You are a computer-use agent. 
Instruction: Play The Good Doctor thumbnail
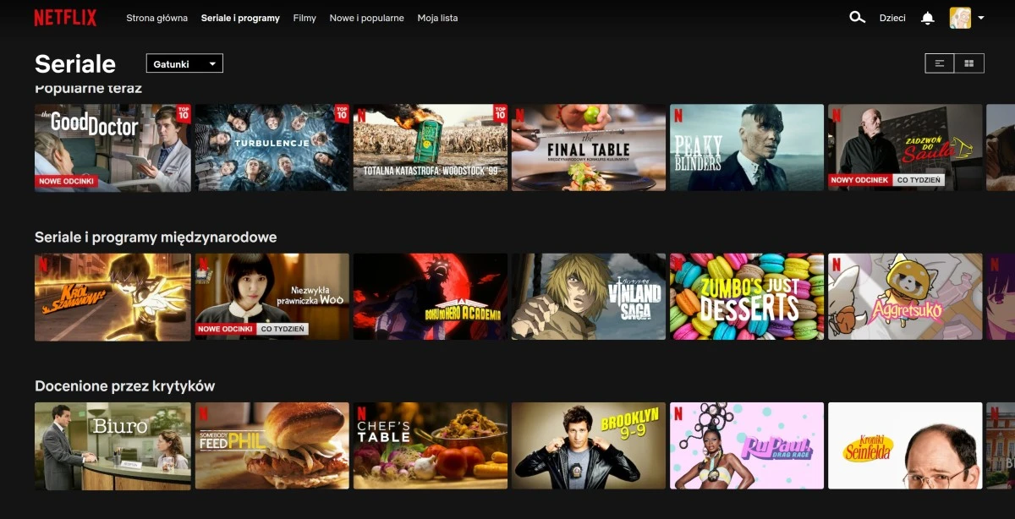pos(112,147)
